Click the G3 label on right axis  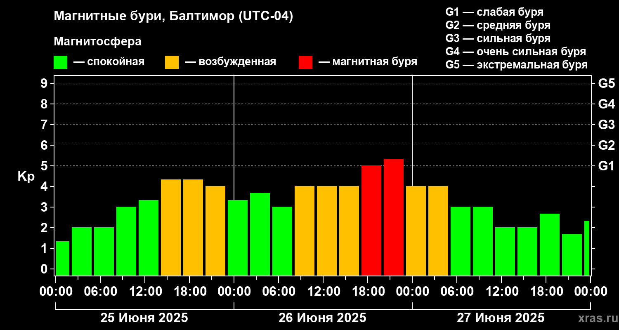pyautogui.click(x=606, y=125)
